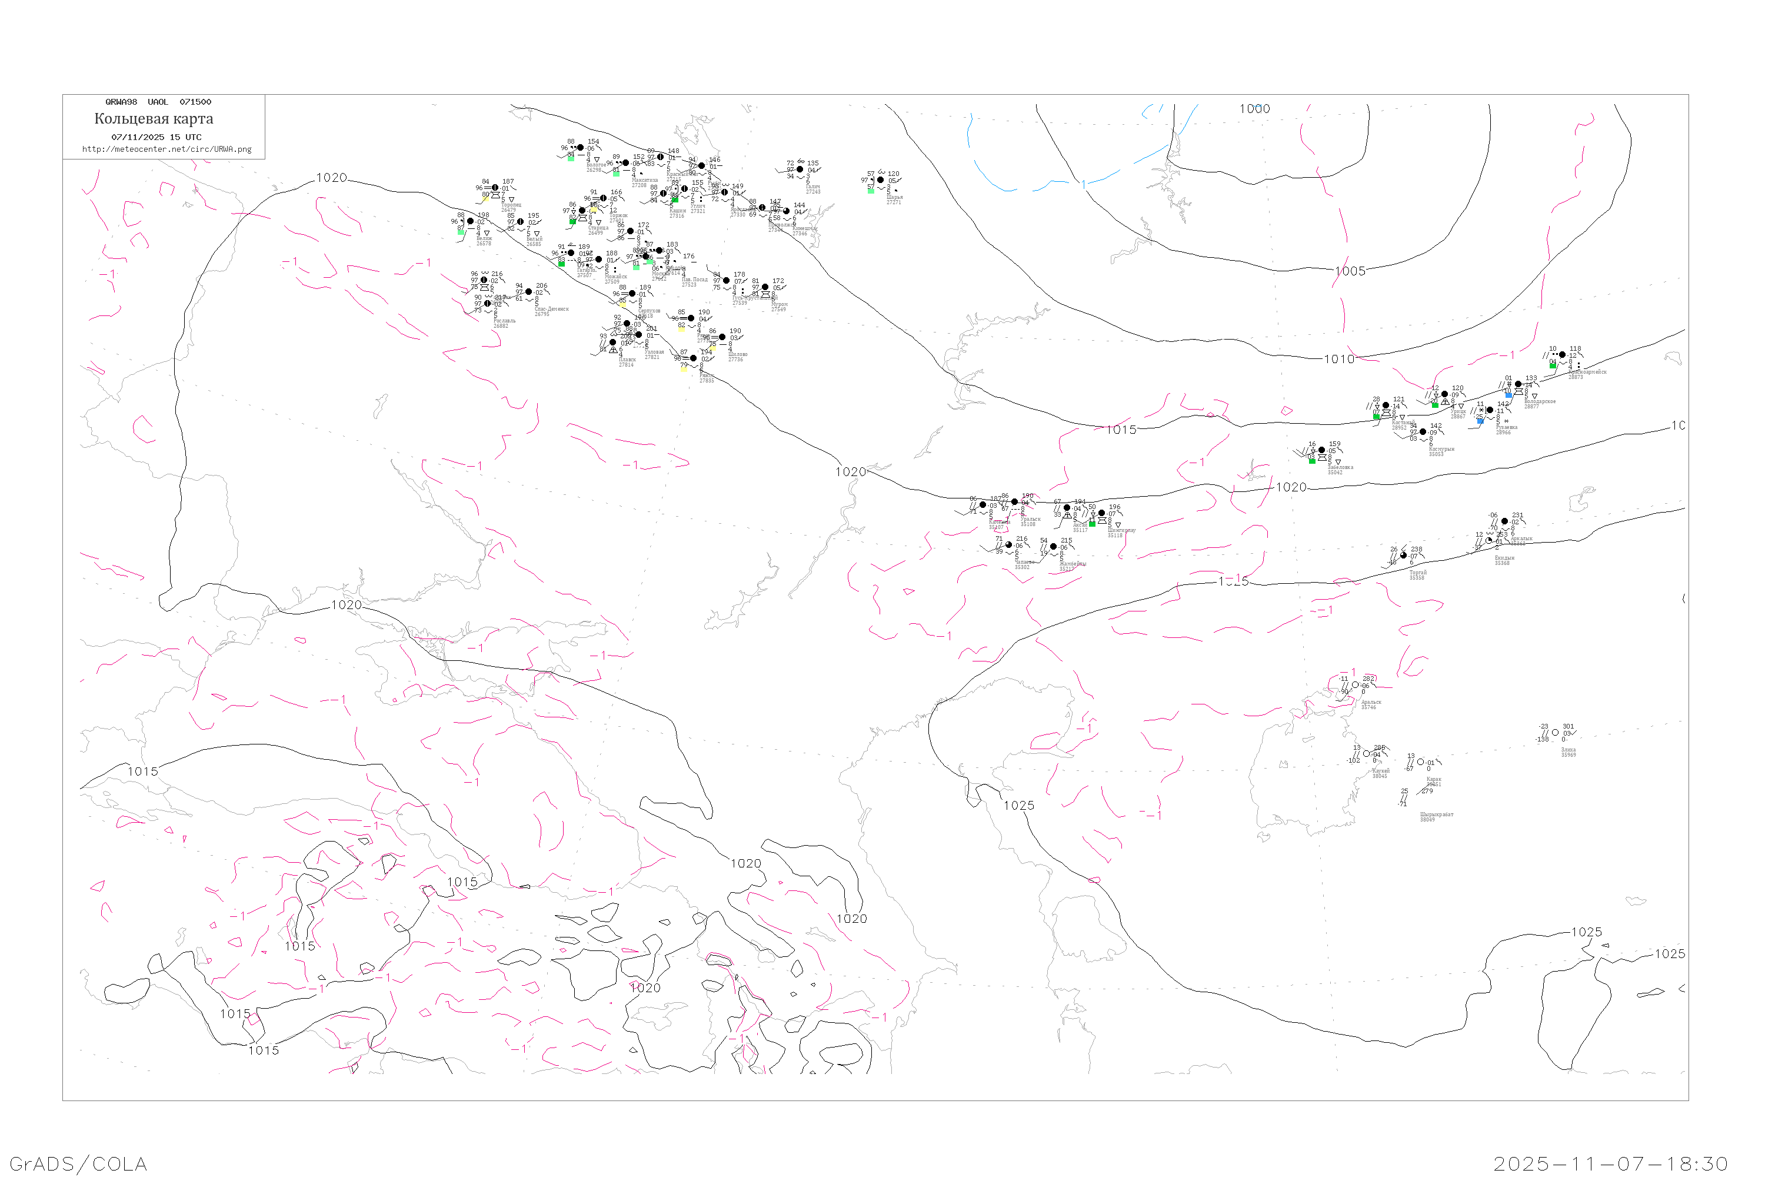Click the Муром station circle marker
Viewport: 1765px width, 1177px height.
[765, 287]
